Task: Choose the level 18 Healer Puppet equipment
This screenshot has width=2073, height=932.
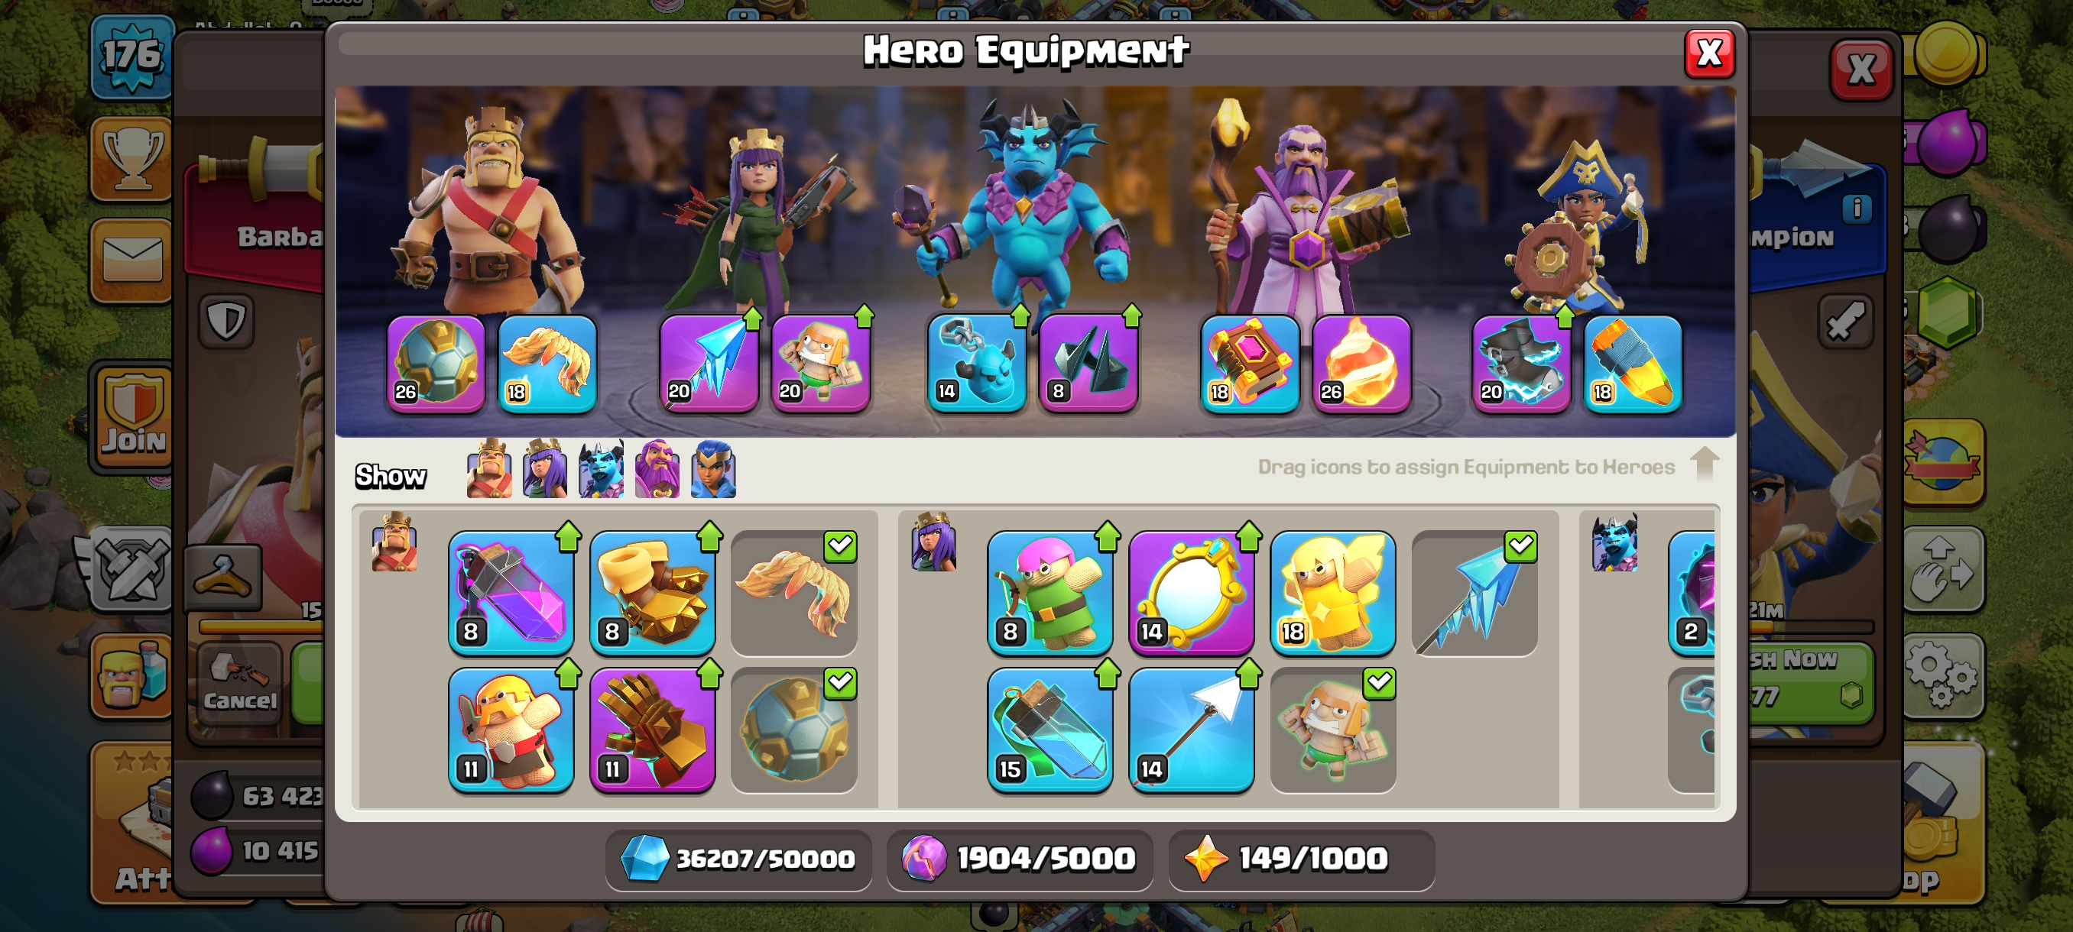Action: (x=1332, y=593)
